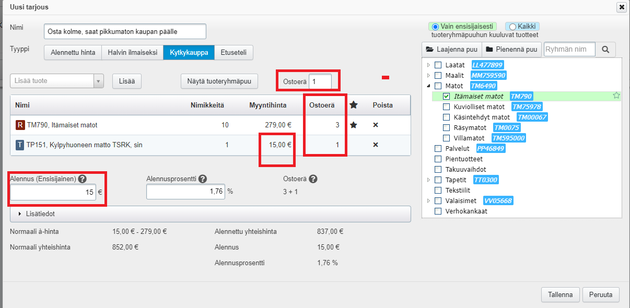Remove TP151 Kylpyhuoneen matto with X icon
This screenshot has width=630, height=308.
pos(375,145)
